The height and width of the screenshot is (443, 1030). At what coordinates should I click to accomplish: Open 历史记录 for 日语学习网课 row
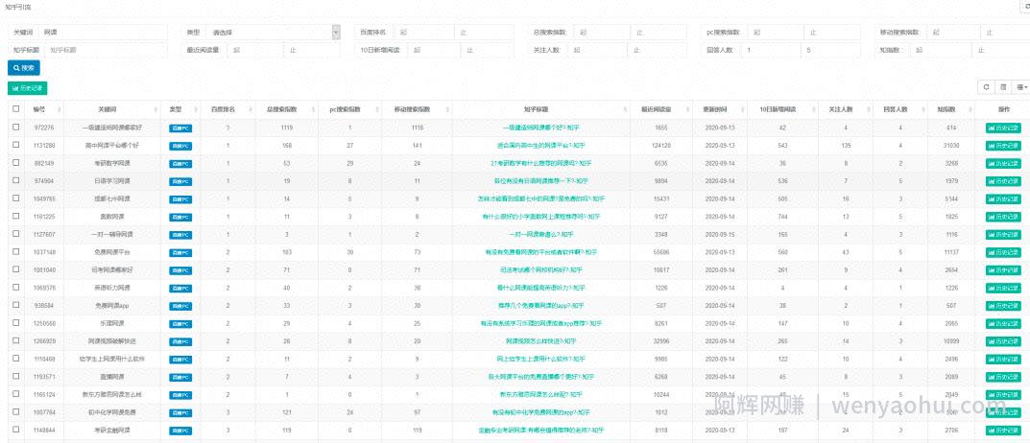tap(1003, 181)
